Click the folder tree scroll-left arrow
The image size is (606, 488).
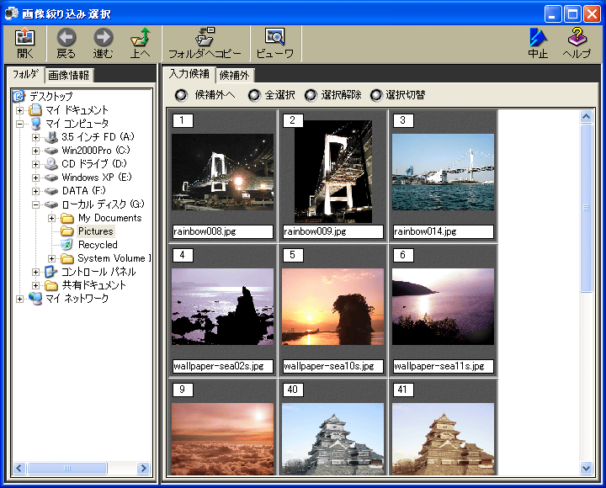click(x=19, y=469)
